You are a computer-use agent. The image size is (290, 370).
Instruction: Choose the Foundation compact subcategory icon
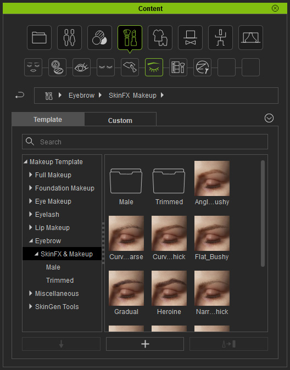[57, 68]
